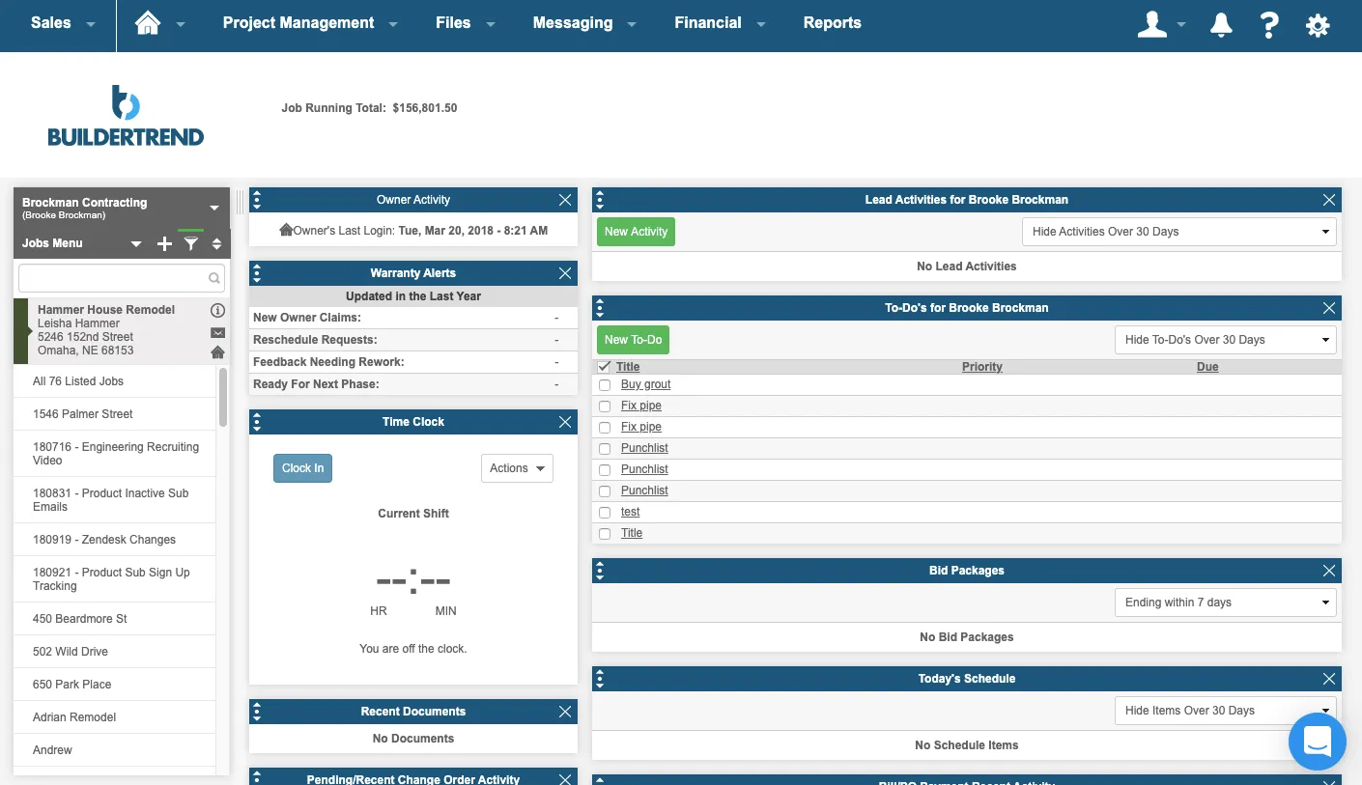
Task: Click the New To-Do button
Action: point(633,340)
